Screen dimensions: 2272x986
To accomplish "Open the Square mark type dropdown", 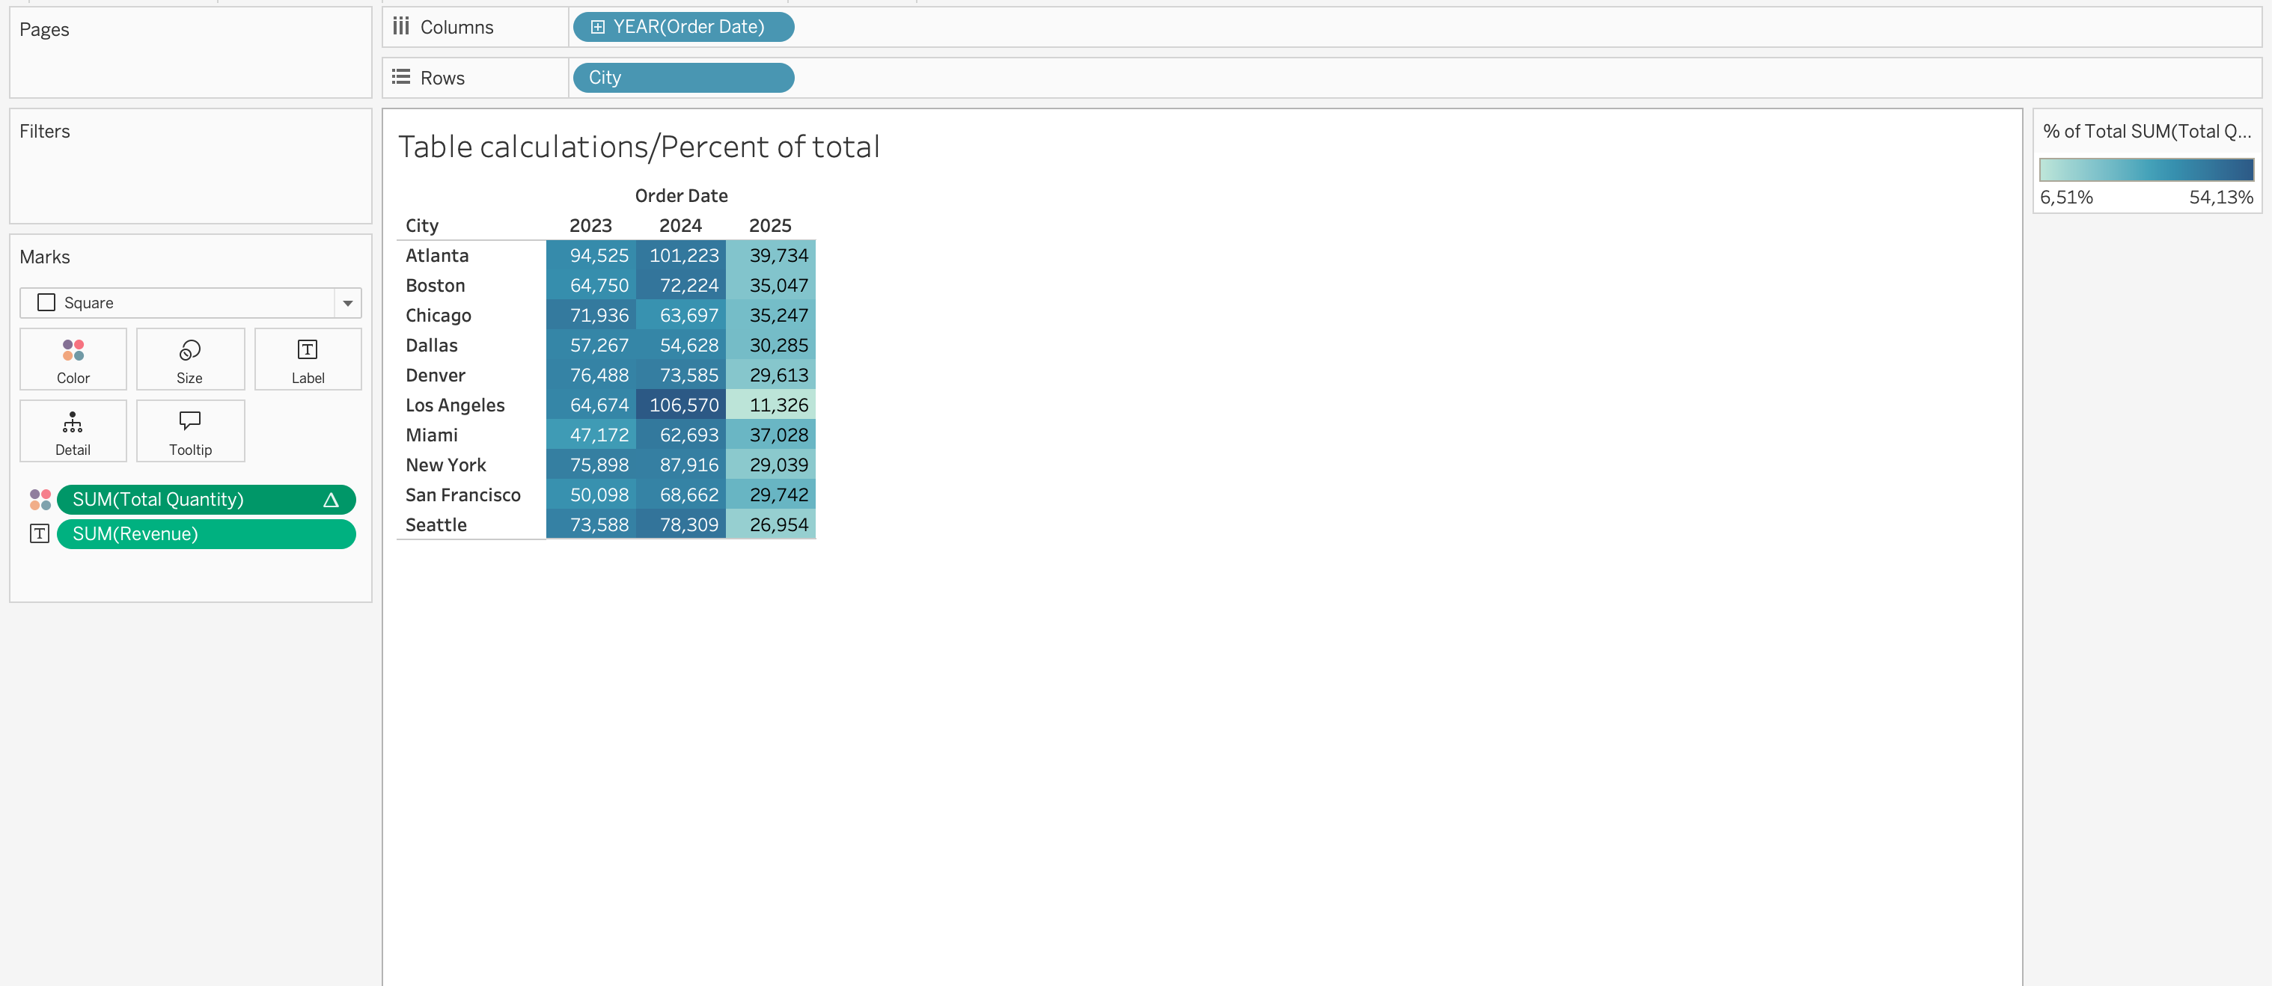I will [177, 302].
